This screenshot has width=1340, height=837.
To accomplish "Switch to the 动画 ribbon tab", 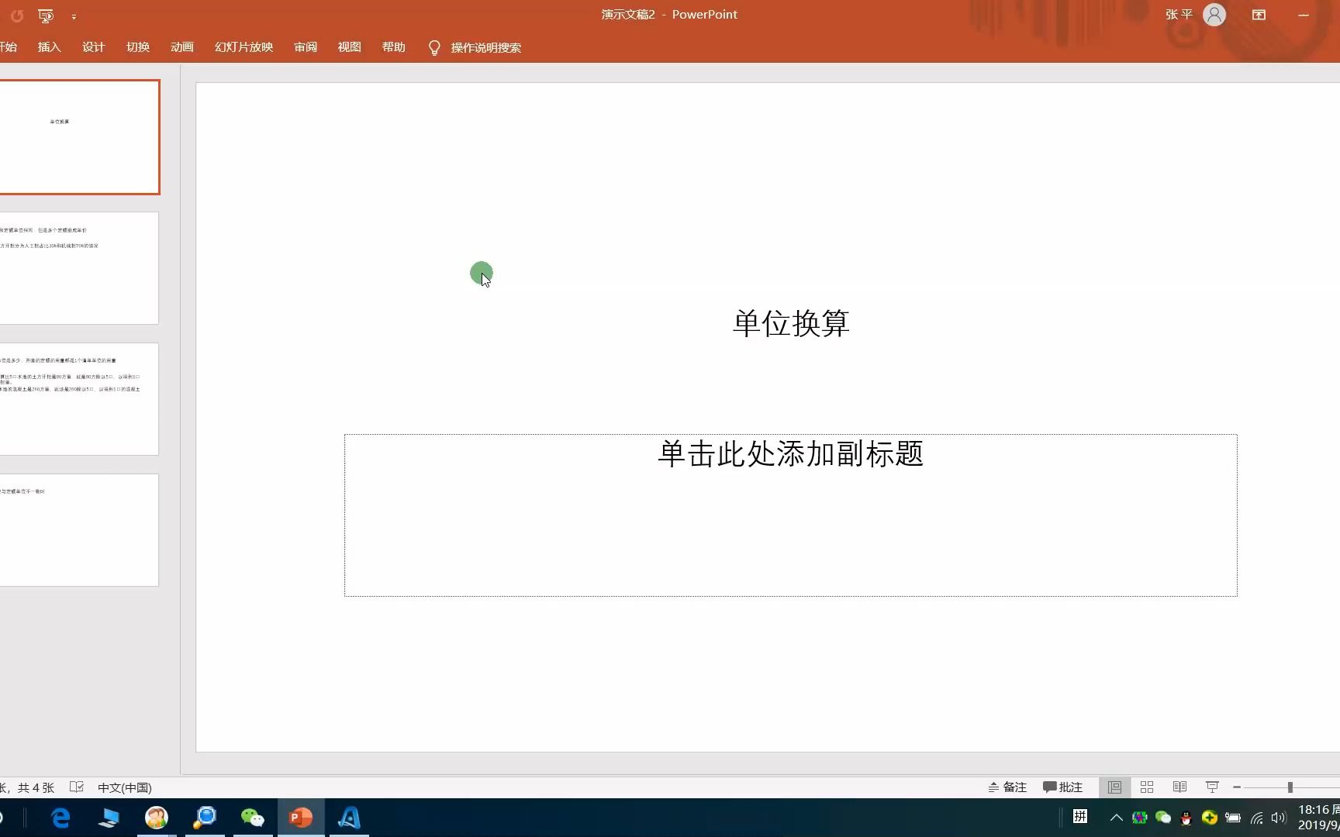I will click(182, 47).
